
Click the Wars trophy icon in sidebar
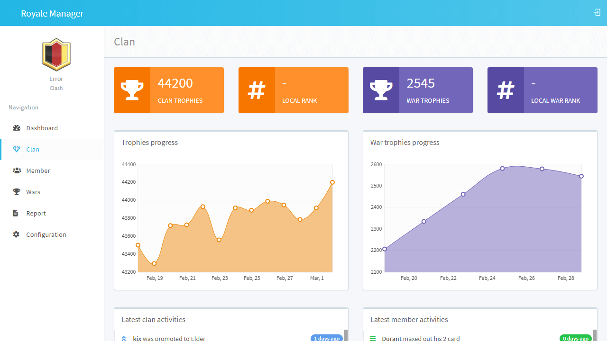[17, 192]
